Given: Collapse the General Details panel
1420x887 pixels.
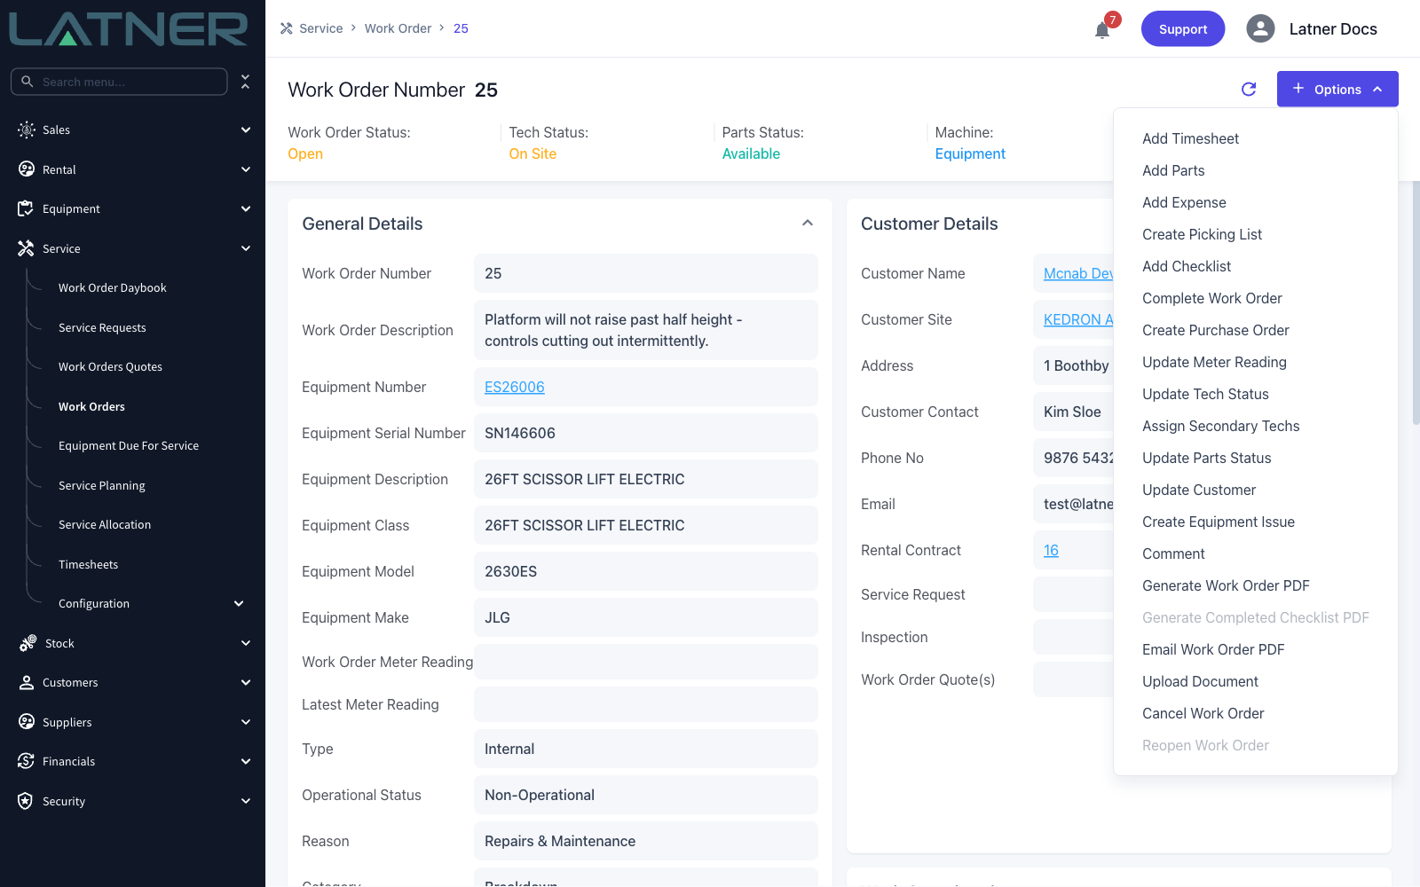Looking at the screenshot, I should 808,223.
